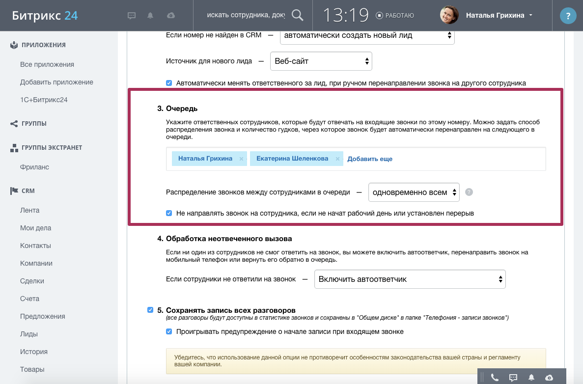Click the 13:19 clock display

pyautogui.click(x=346, y=15)
